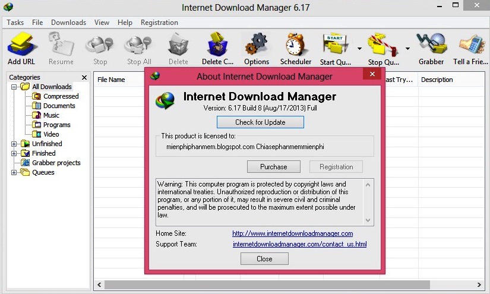Open Options with the gears icon
Viewport: 490px width, 294px height.
[x=257, y=44]
